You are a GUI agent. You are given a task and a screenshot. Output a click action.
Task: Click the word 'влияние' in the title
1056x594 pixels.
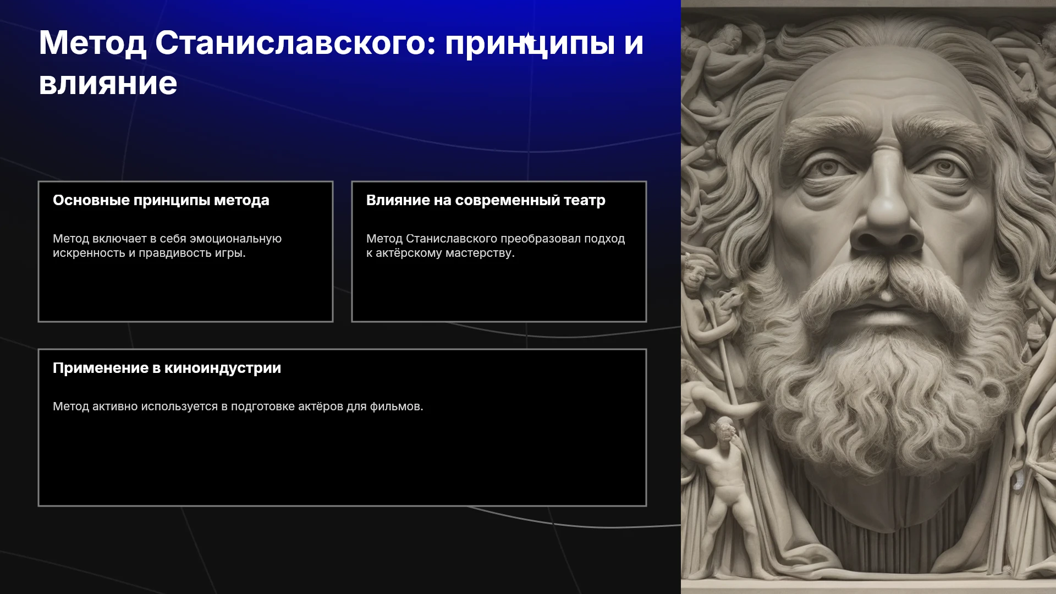(108, 84)
